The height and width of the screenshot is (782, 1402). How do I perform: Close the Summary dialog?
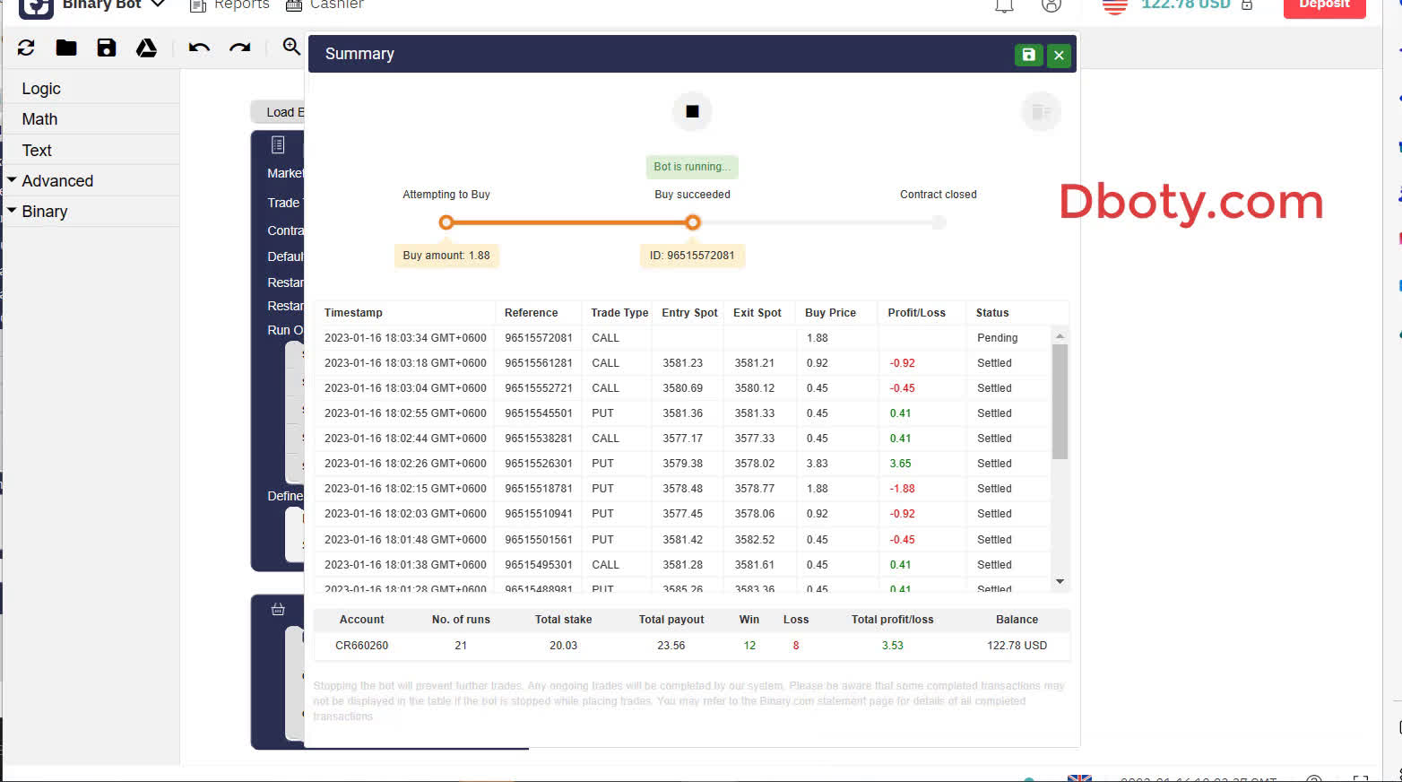click(1059, 55)
